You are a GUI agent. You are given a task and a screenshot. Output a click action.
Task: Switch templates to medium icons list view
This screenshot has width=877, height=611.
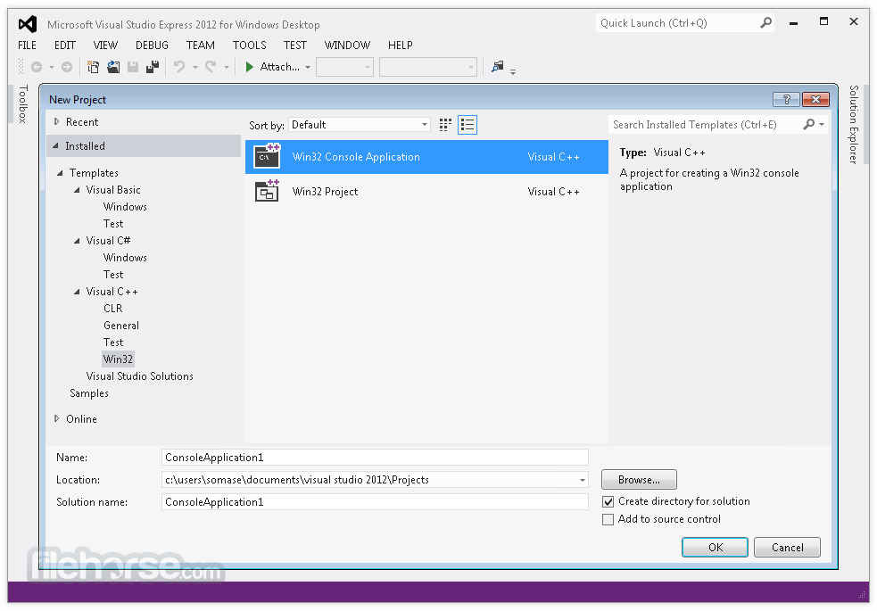pyautogui.click(x=467, y=125)
